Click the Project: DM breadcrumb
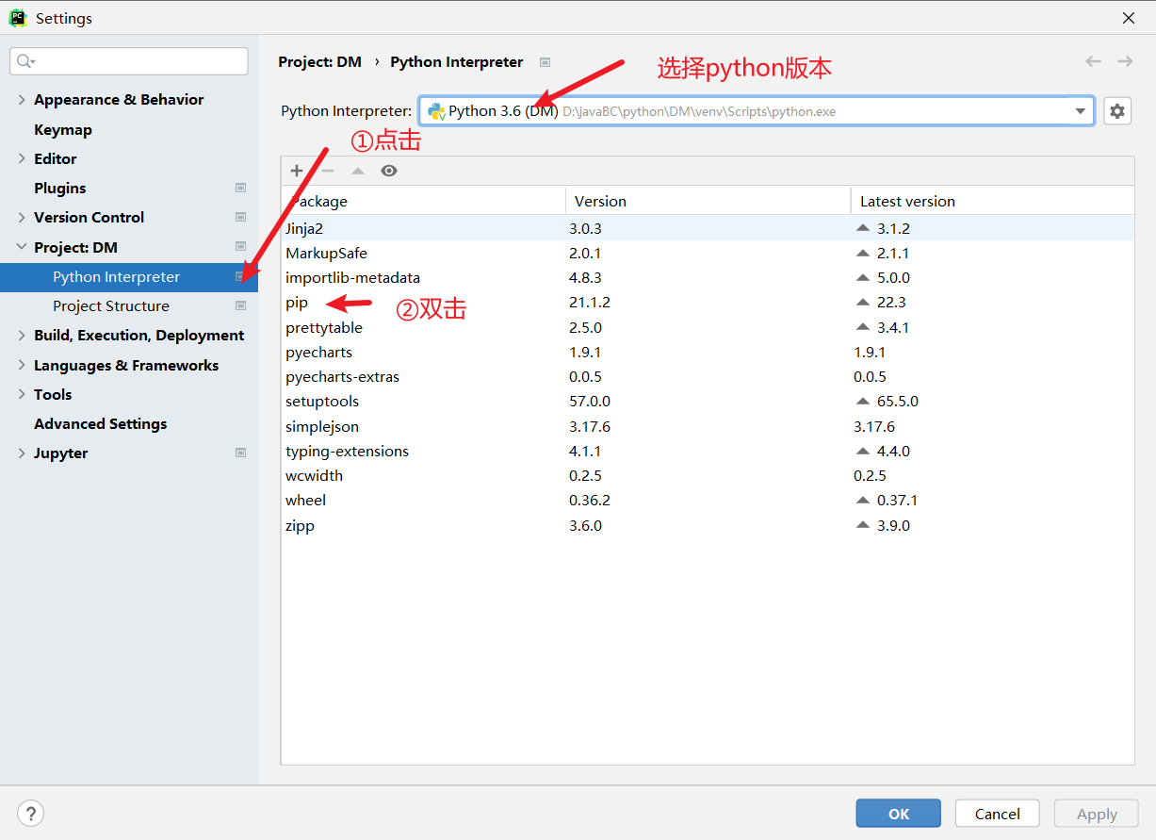Screen dimensions: 1156x840 tap(319, 62)
